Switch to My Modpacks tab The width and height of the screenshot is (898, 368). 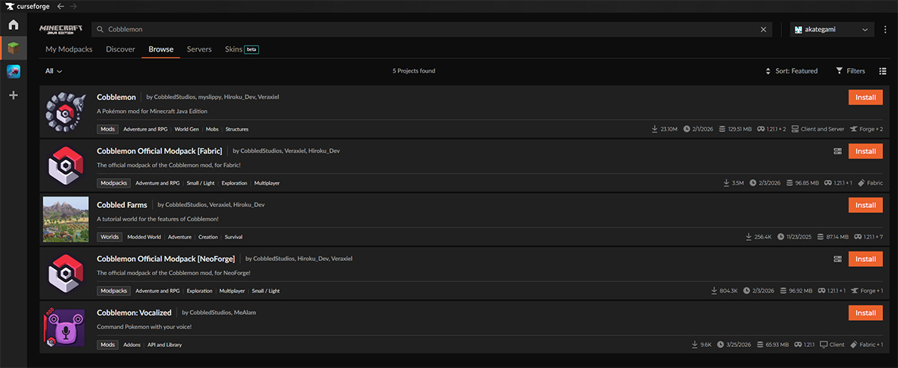tap(70, 49)
